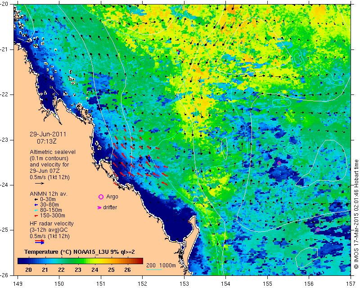Screen dimensions: 360x288
Task: Select the ANMN mooring marker near 152.1E 23.4S
Action: [x=148, y=159]
